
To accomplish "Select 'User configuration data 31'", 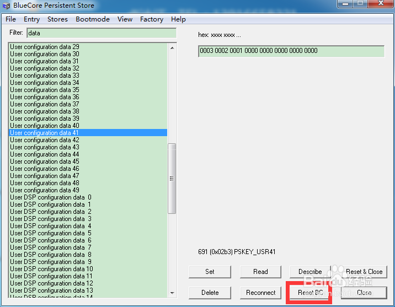I will click(x=88, y=61).
